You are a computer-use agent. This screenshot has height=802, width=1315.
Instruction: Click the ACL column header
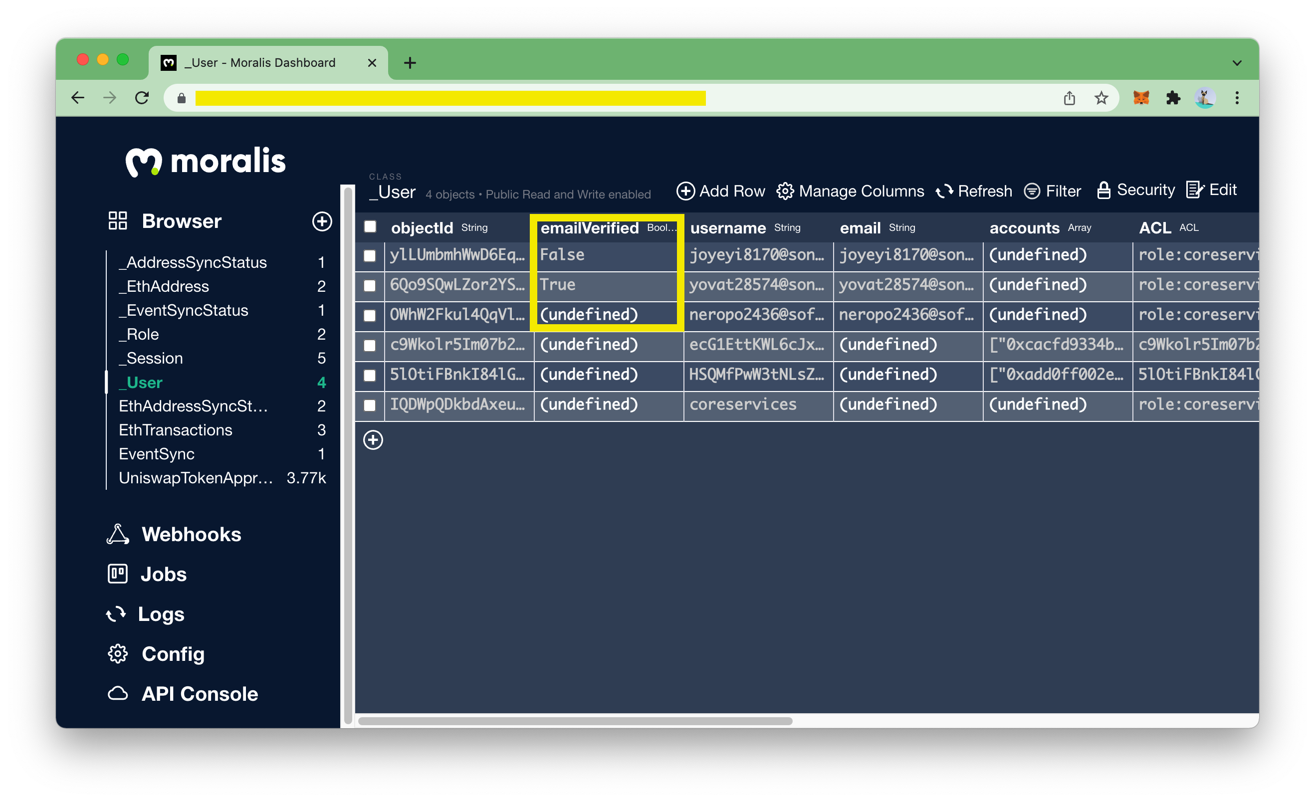pyautogui.click(x=1196, y=228)
